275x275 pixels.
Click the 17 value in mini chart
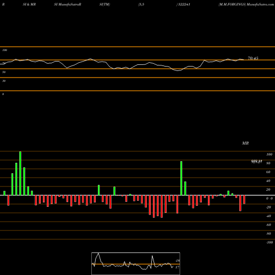point(177,267)
